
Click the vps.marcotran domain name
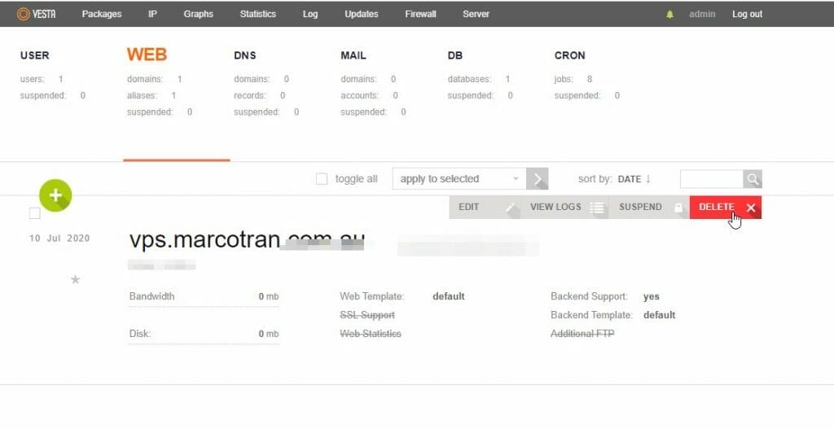(x=247, y=240)
